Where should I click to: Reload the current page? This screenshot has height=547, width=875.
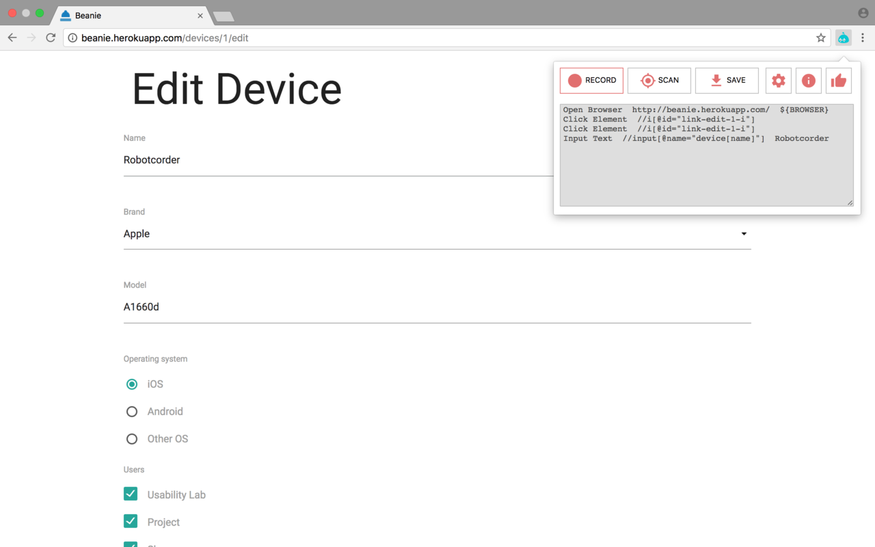pos(51,38)
